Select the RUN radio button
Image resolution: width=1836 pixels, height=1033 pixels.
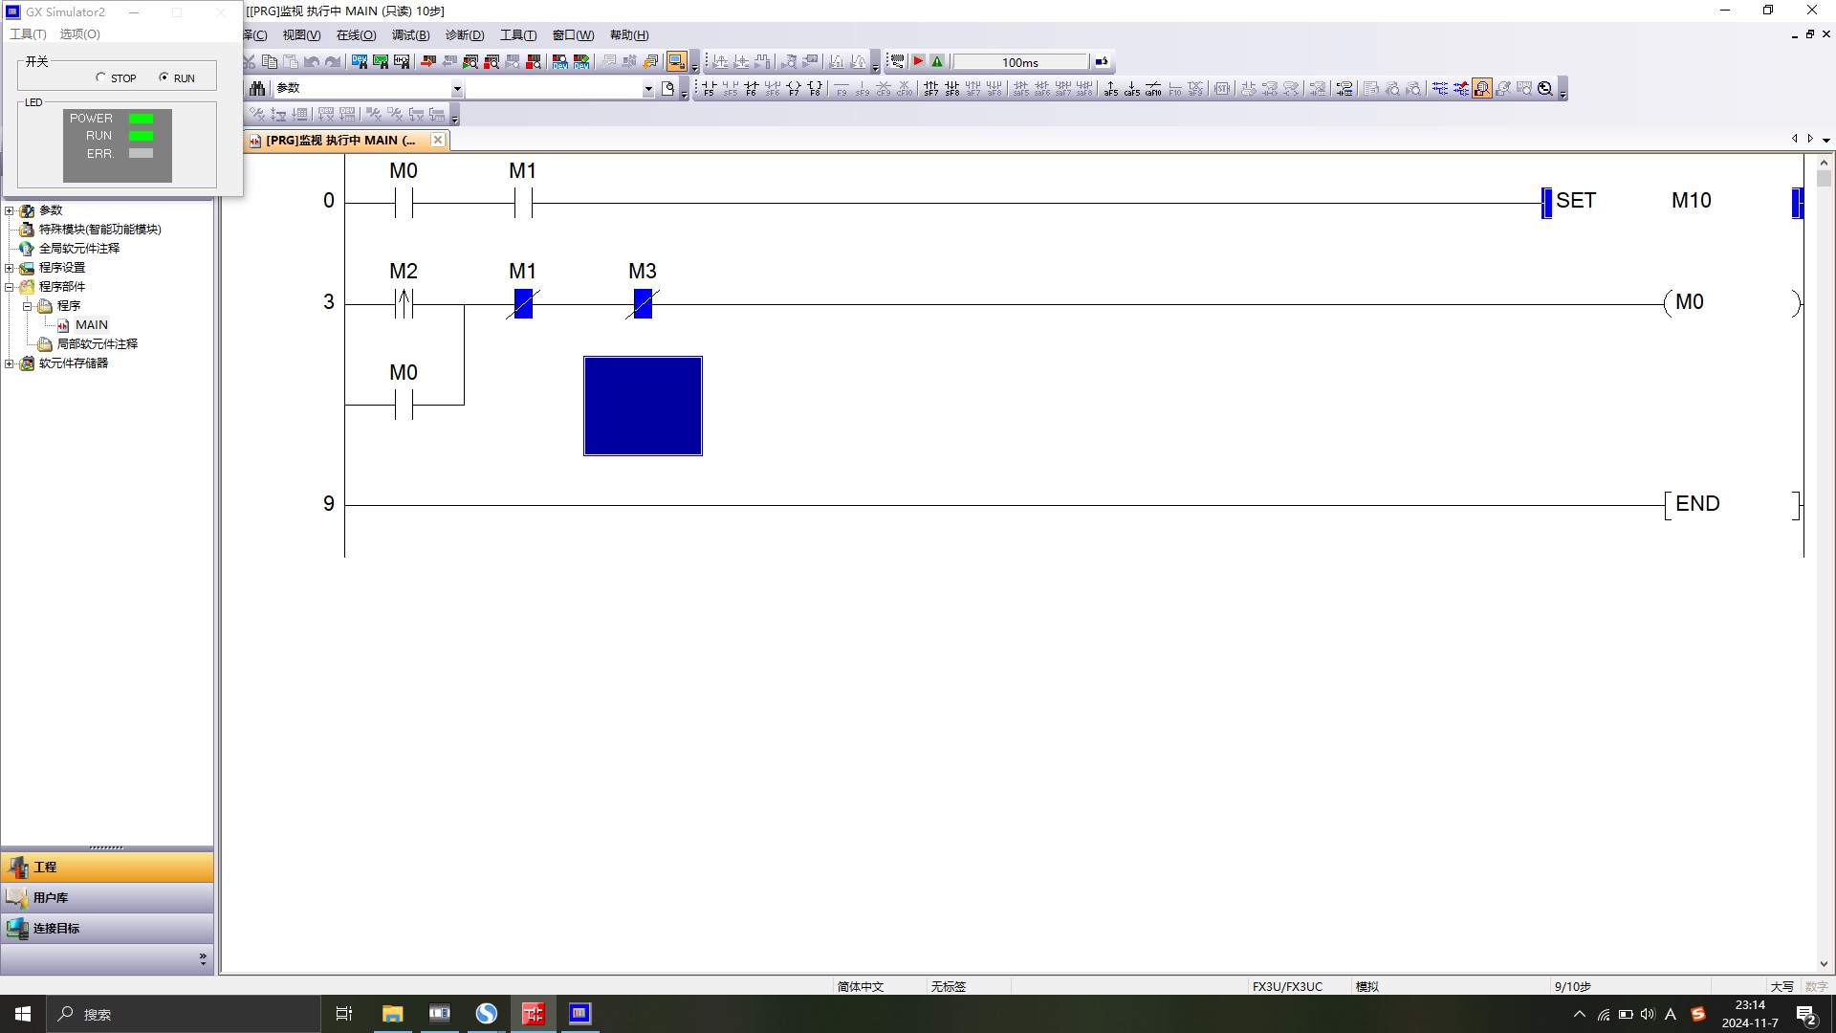click(164, 77)
